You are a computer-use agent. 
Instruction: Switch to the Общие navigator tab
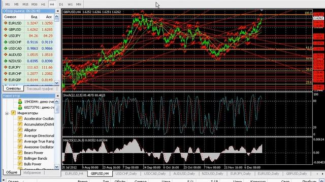click(12, 172)
